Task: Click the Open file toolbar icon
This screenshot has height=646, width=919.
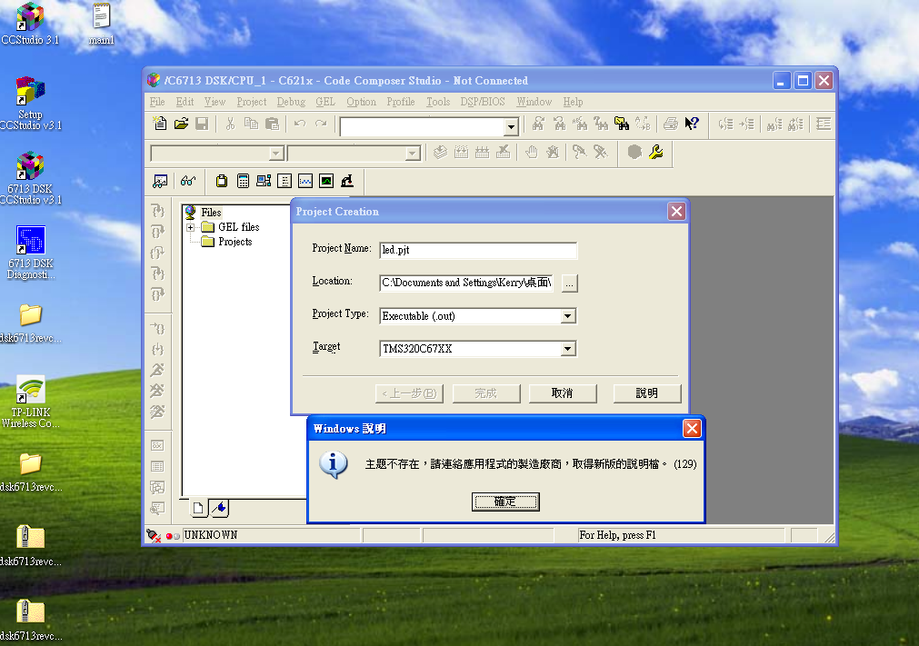Action: tap(181, 124)
